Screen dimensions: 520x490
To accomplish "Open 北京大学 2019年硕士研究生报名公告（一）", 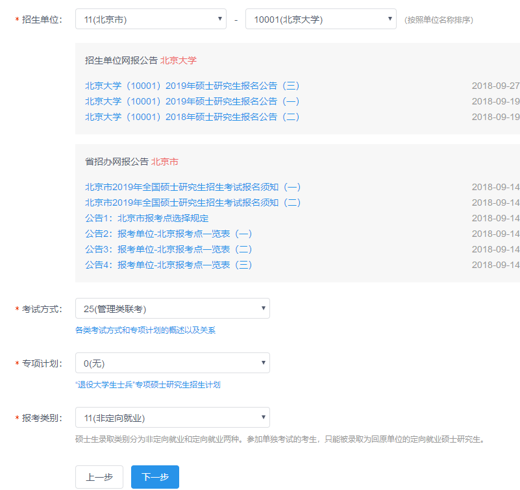I will click(x=192, y=101).
